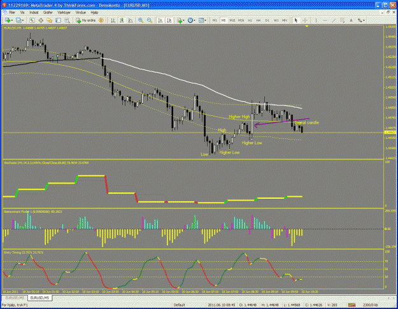The height and width of the screenshot is (309, 398).
Task: Expand the Periods clock dropdown arrow
Action: (194, 20)
